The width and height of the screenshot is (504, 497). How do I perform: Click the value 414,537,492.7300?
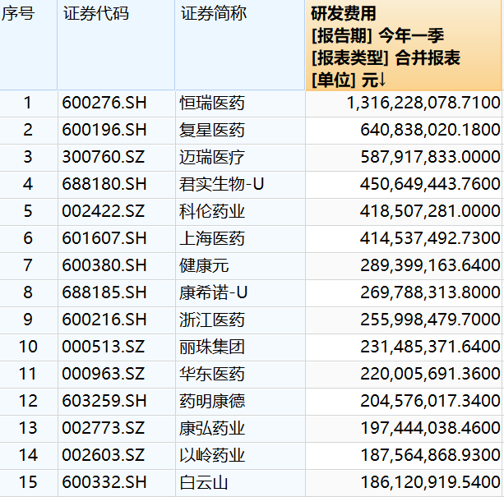pyautogui.click(x=430, y=238)
